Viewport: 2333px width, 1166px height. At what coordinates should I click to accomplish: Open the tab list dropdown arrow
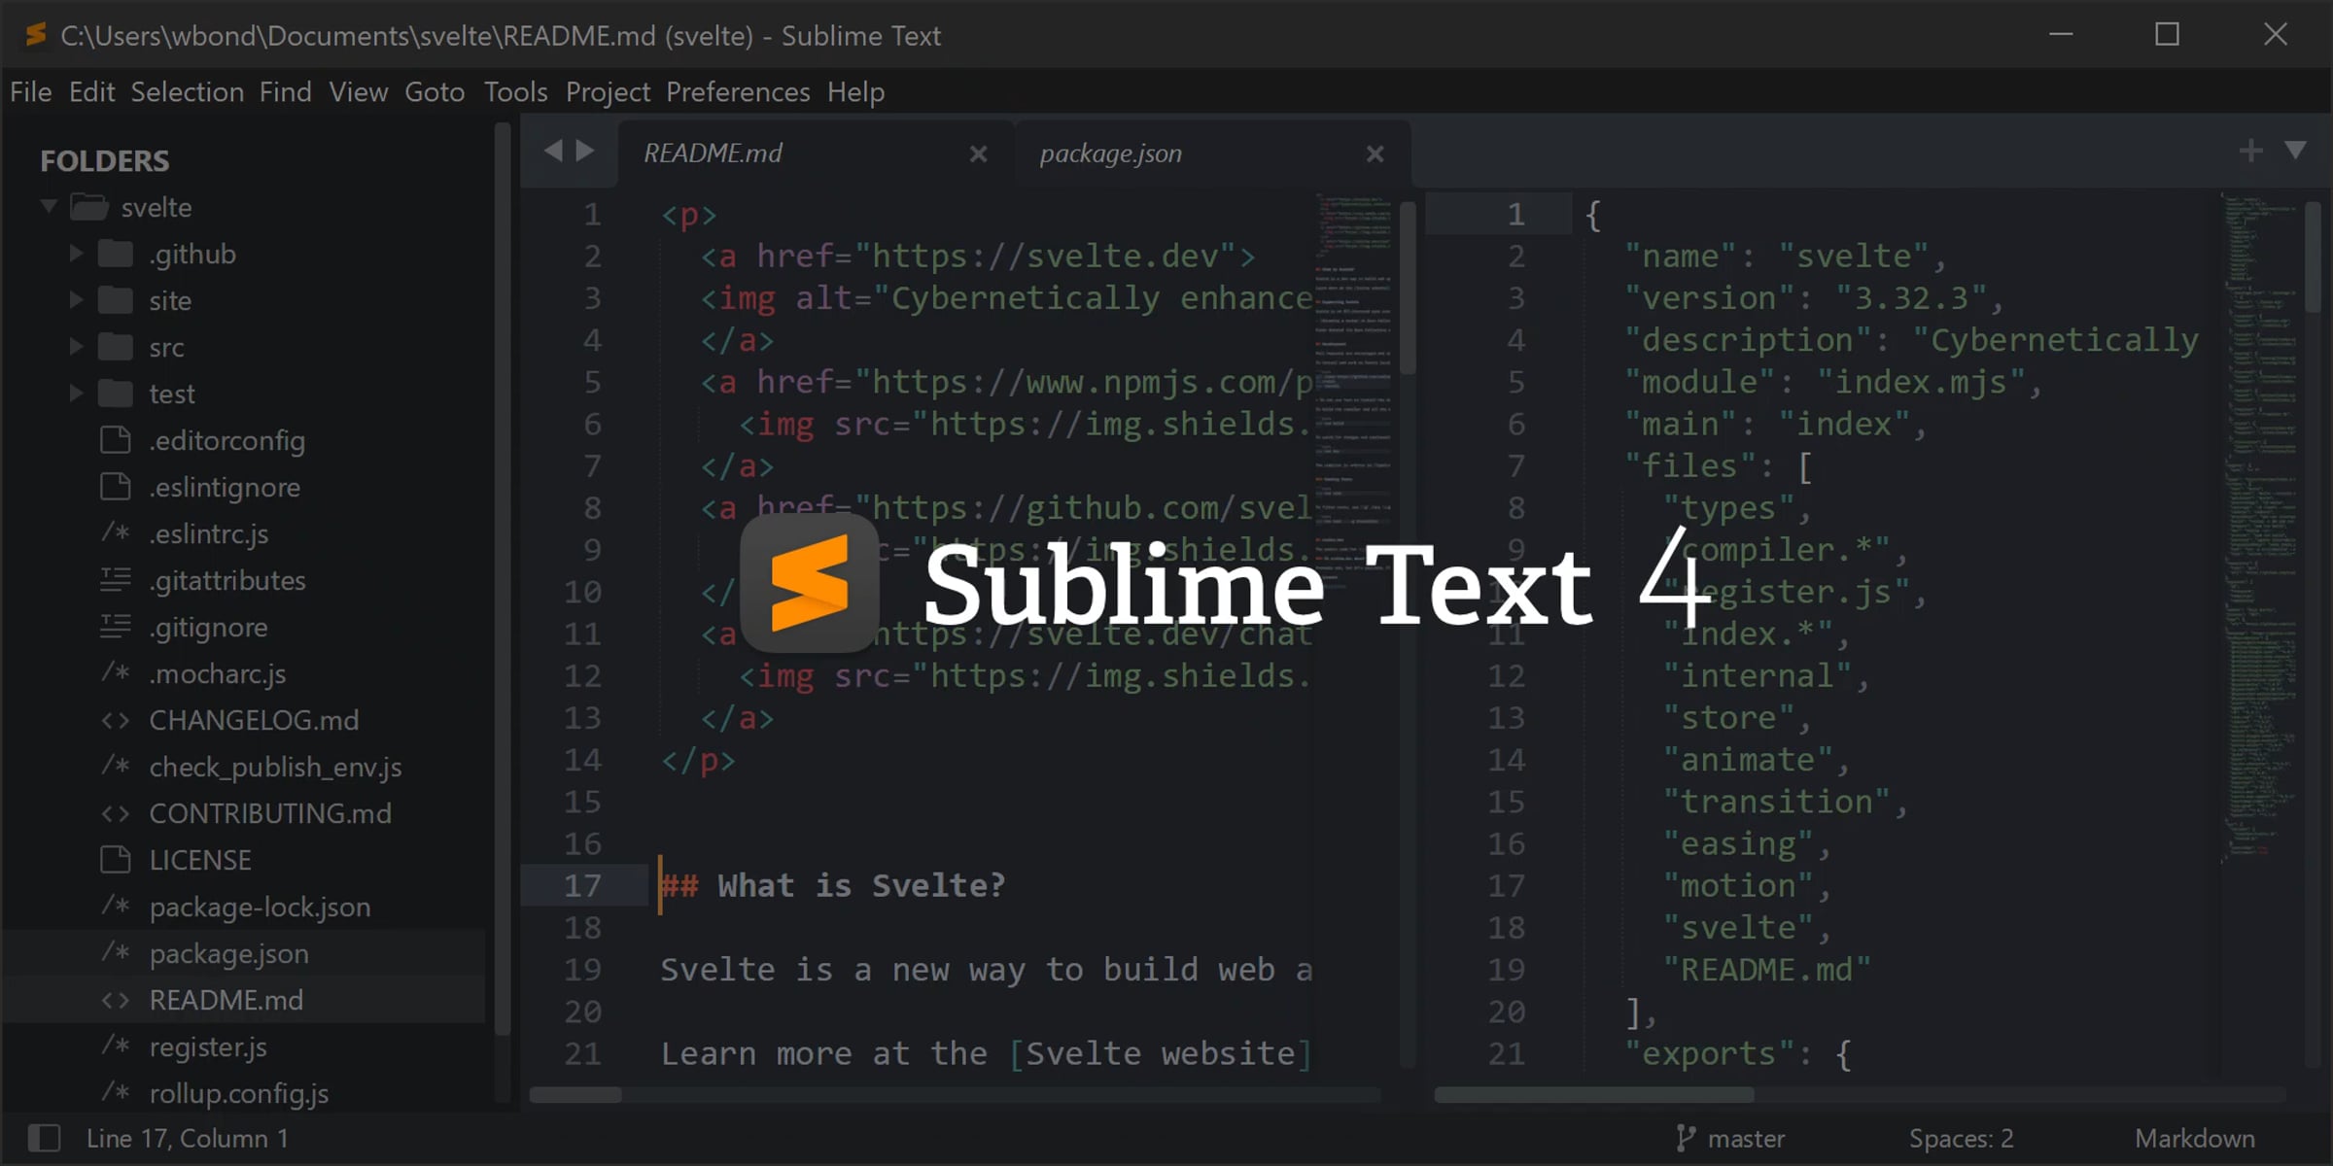2295,151
